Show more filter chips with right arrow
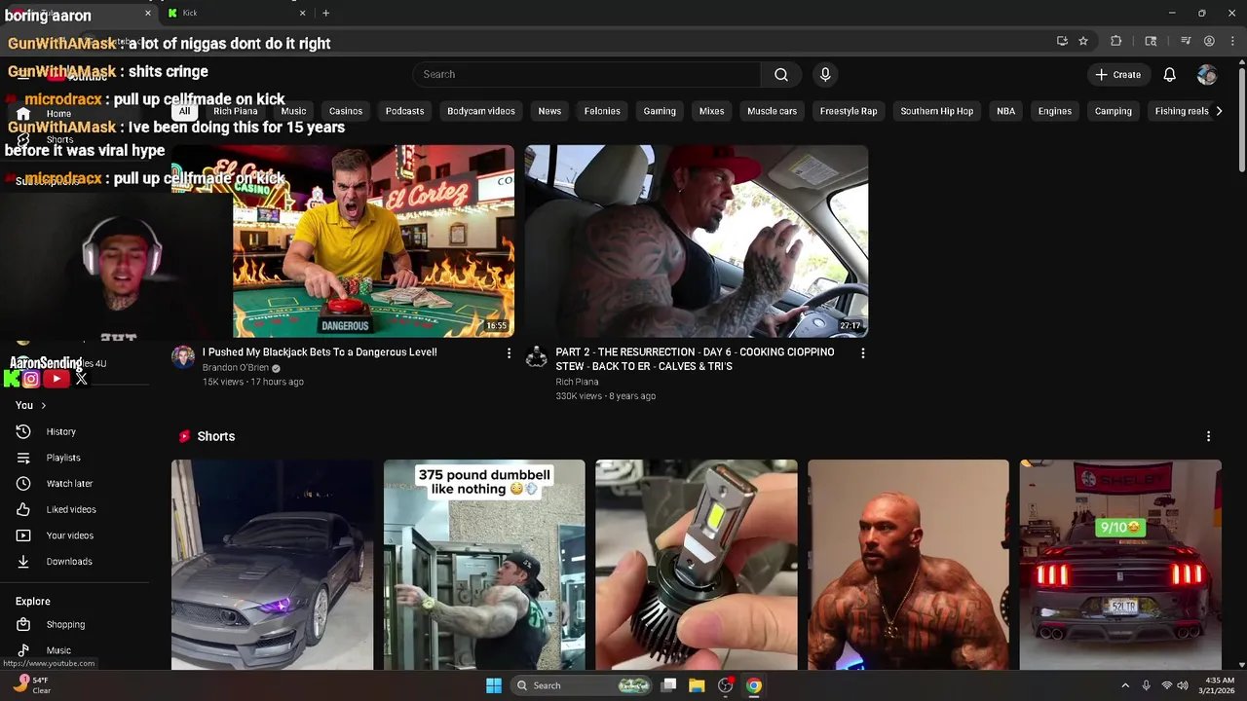Viewport: 1247px width, 701px height. [x=1219, y=111]
